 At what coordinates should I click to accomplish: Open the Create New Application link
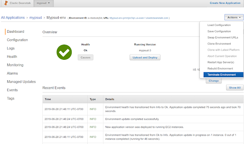(x=225, y=3)
